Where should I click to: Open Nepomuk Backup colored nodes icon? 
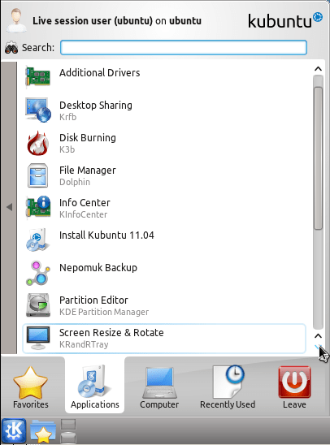pos(38,273)
